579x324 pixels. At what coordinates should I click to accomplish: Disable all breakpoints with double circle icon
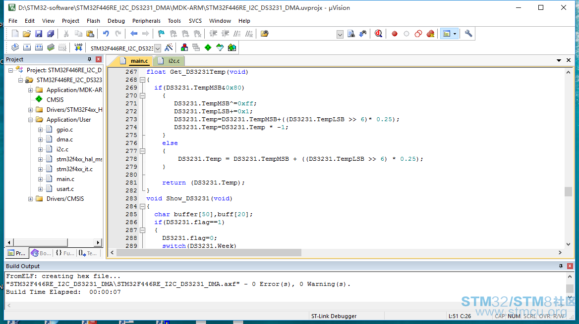coord(418,34)
